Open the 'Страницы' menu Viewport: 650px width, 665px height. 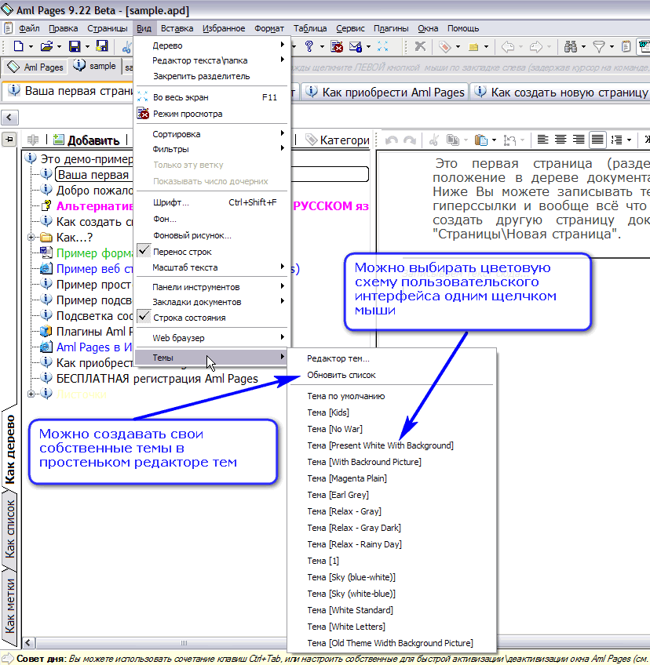tap(108, 28)
